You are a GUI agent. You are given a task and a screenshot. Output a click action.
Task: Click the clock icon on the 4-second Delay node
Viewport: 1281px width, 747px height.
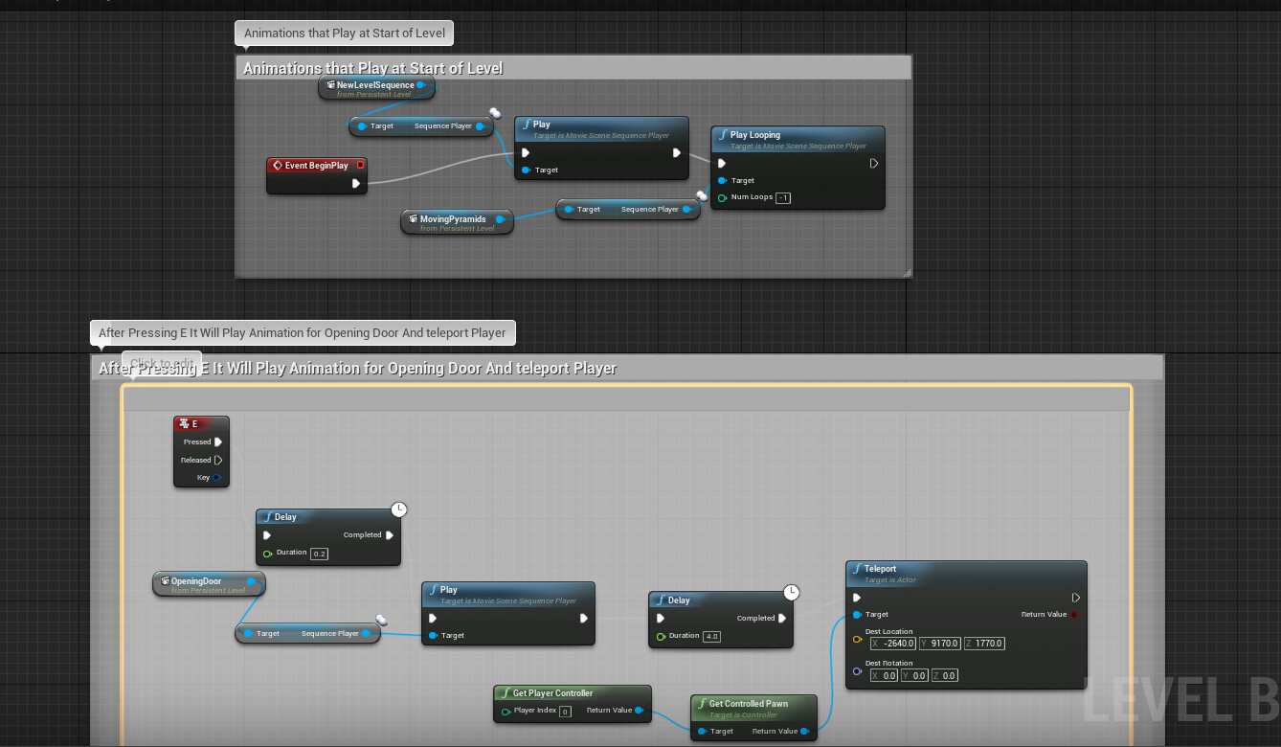tap(791, 593)
